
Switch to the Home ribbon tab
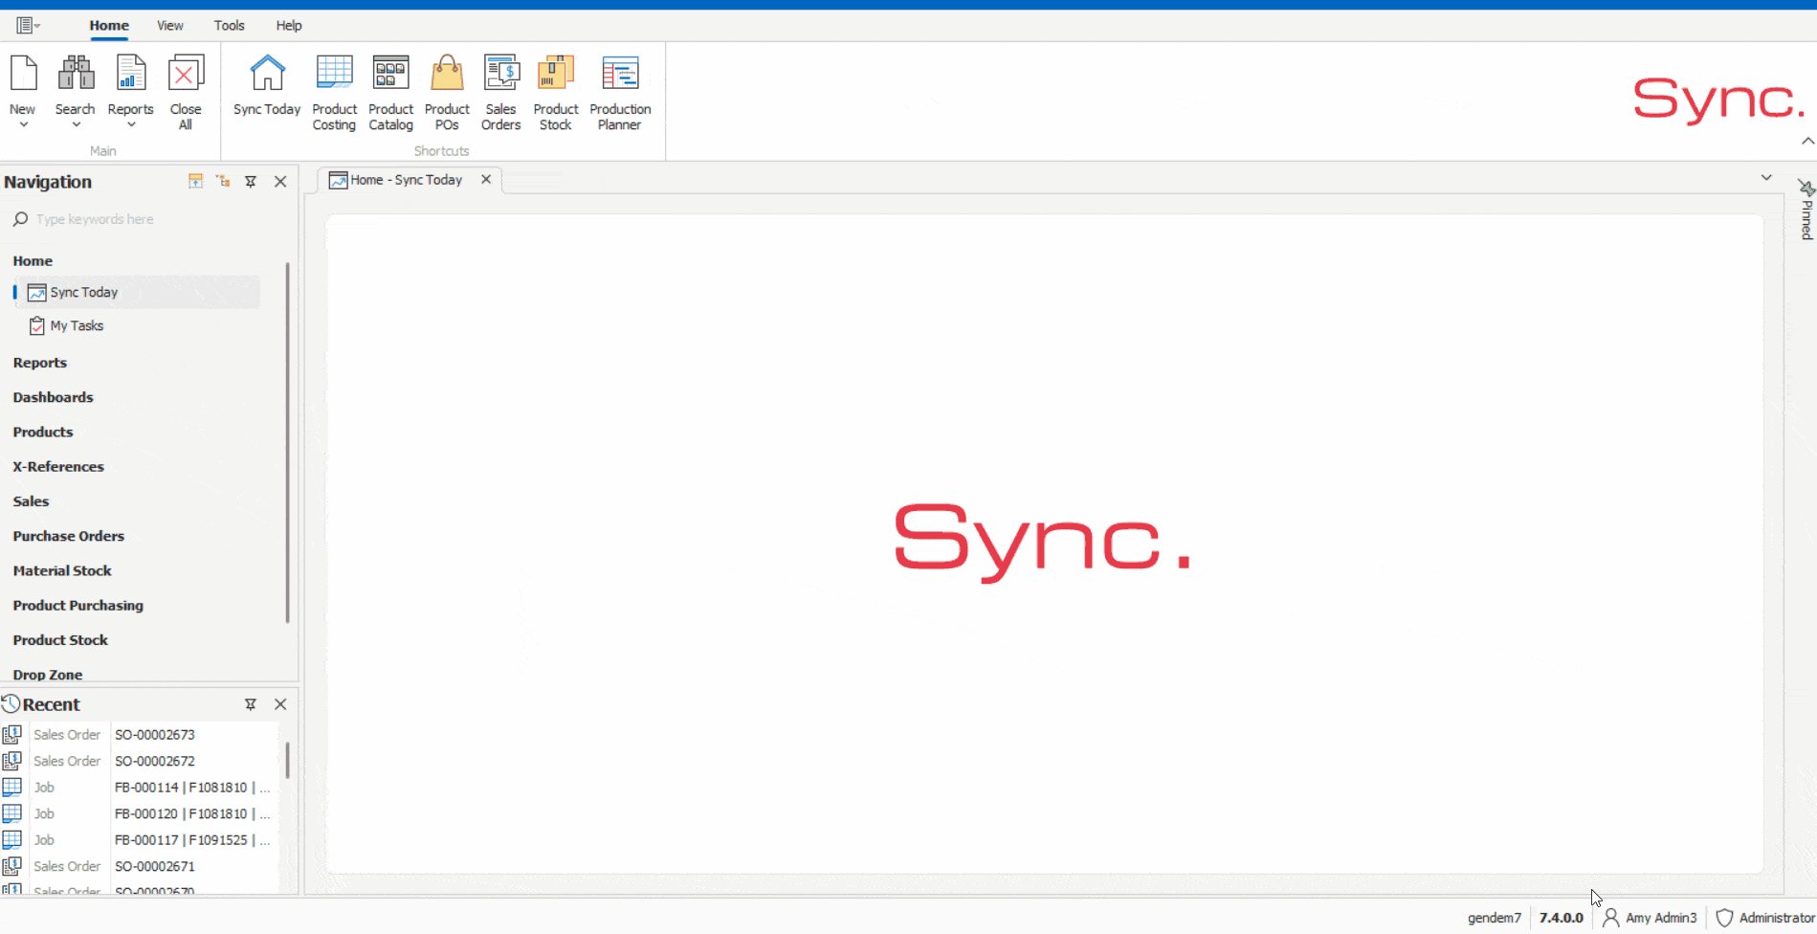pos(109,26)
